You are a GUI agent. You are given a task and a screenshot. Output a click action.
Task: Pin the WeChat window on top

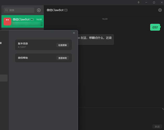138,2
